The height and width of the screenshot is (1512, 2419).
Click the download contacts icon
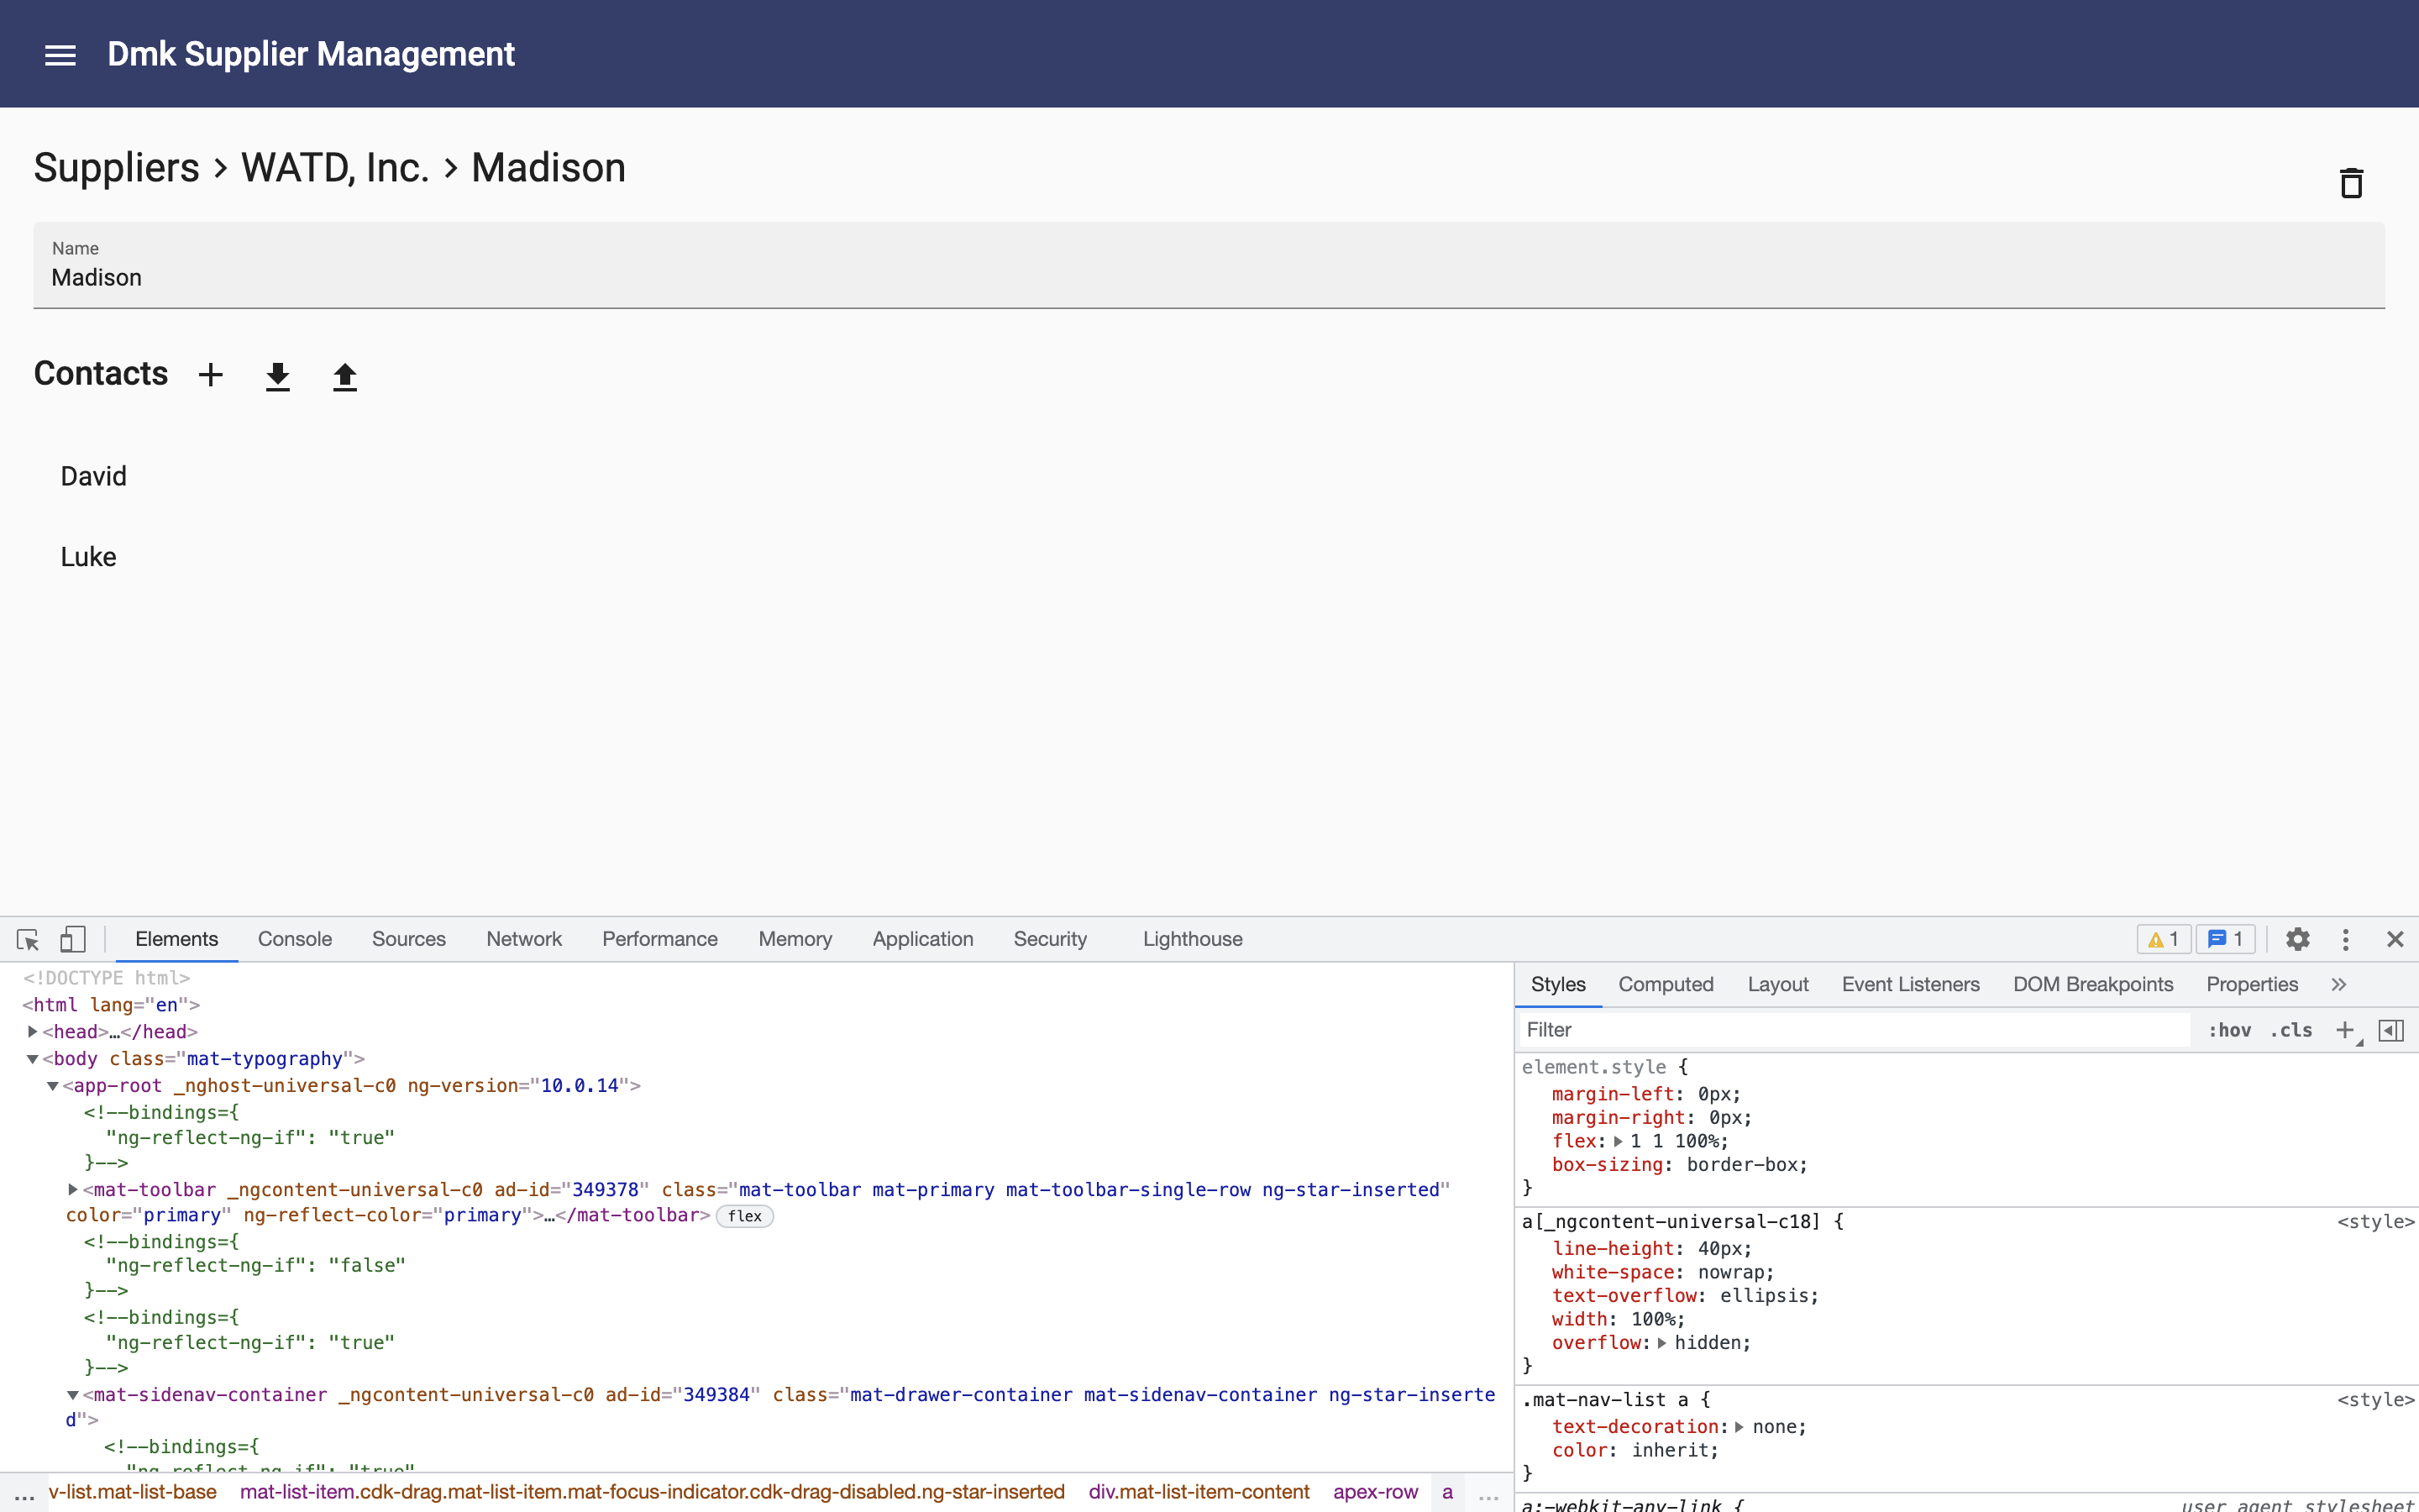[x=279, y=375]
